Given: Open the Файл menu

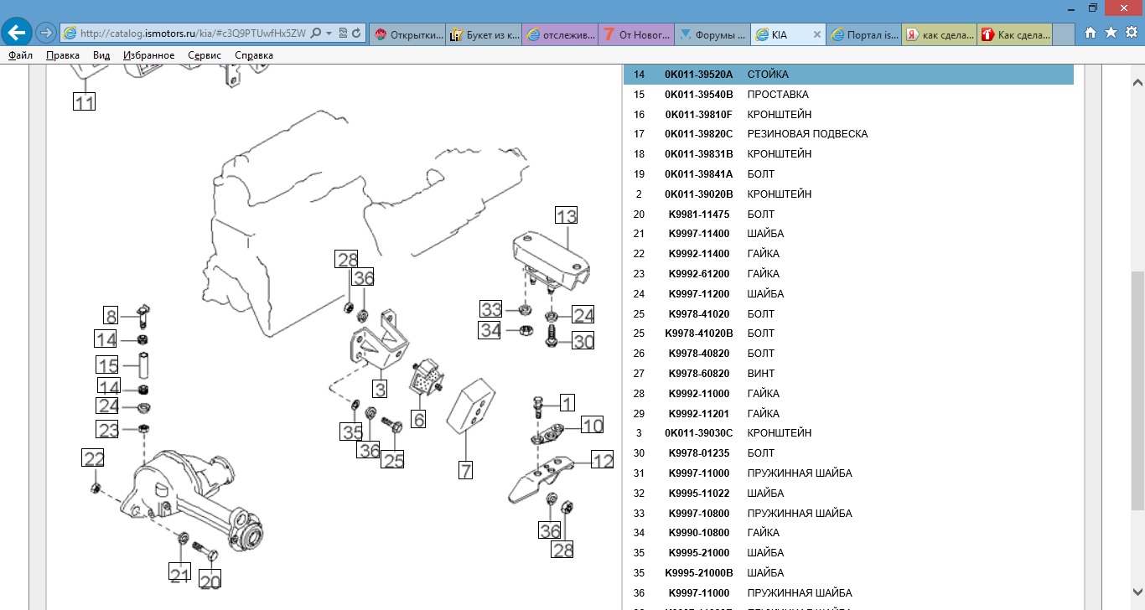Looking at the screenshot, I should point(21,55).
